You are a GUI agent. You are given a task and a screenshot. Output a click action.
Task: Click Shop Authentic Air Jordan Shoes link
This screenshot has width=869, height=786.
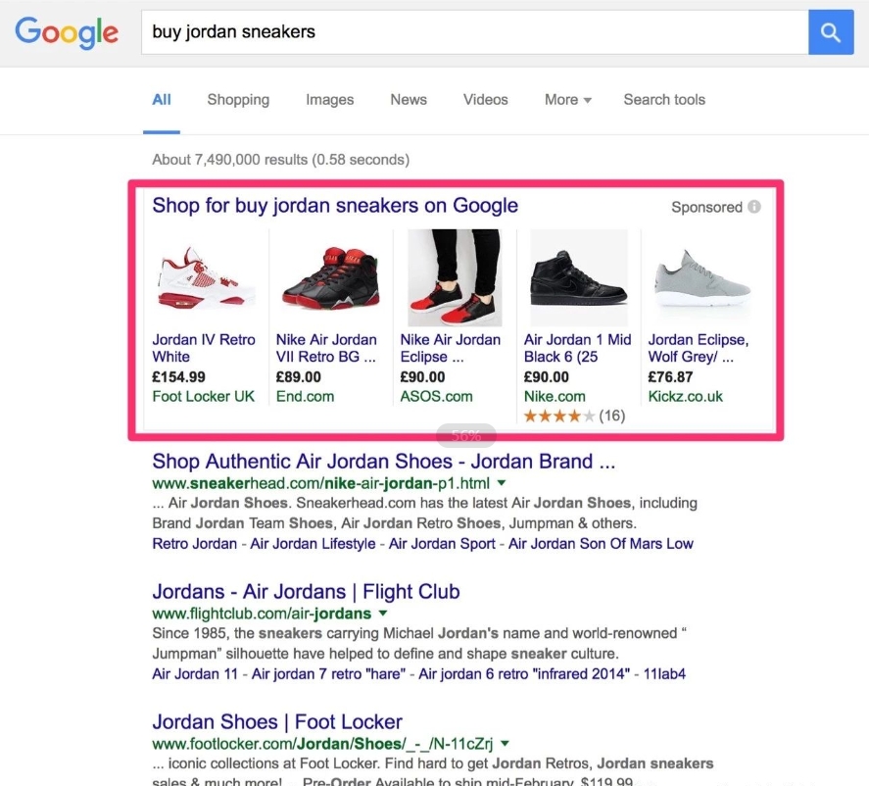tap(383, 462)
